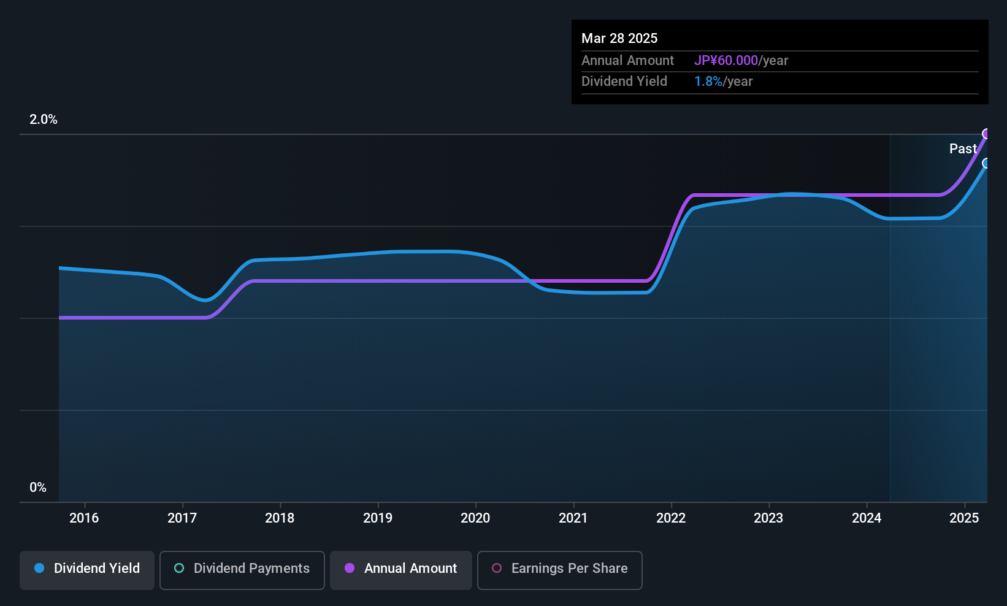Viewport: 1007px width, 606px height.
Task: Click the Dividend Yield tooltip label
Action: [624, 81]
